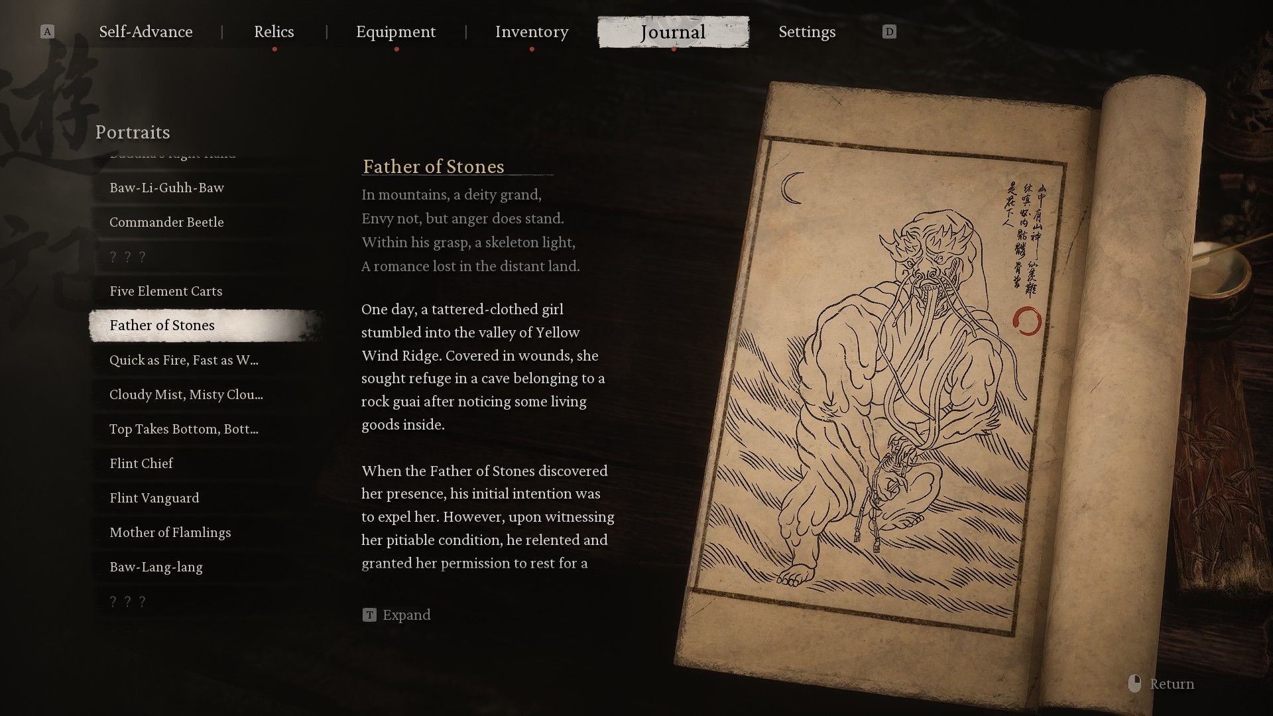Open the Relics tab
The image size is (1273, 716).
tap(274, 31)
